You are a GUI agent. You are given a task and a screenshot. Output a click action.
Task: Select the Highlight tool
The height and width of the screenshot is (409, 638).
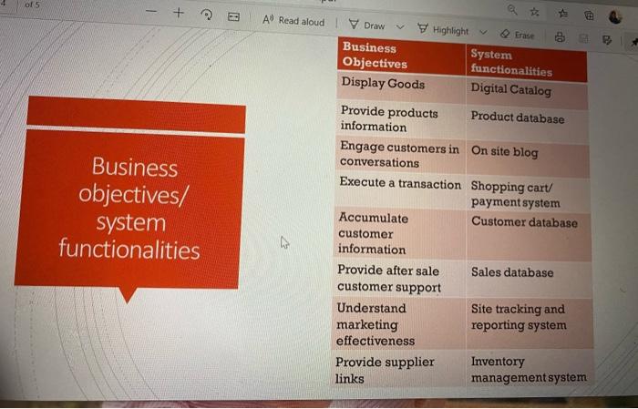point(443,30)
